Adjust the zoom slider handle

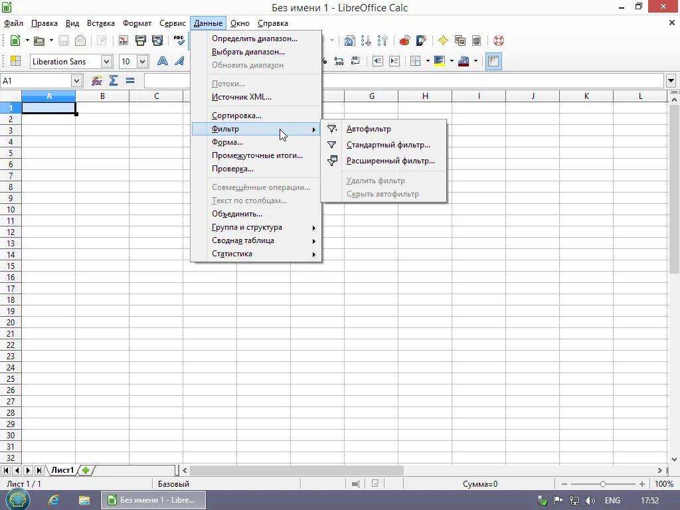pyautogui.click(x=603, y=484)
